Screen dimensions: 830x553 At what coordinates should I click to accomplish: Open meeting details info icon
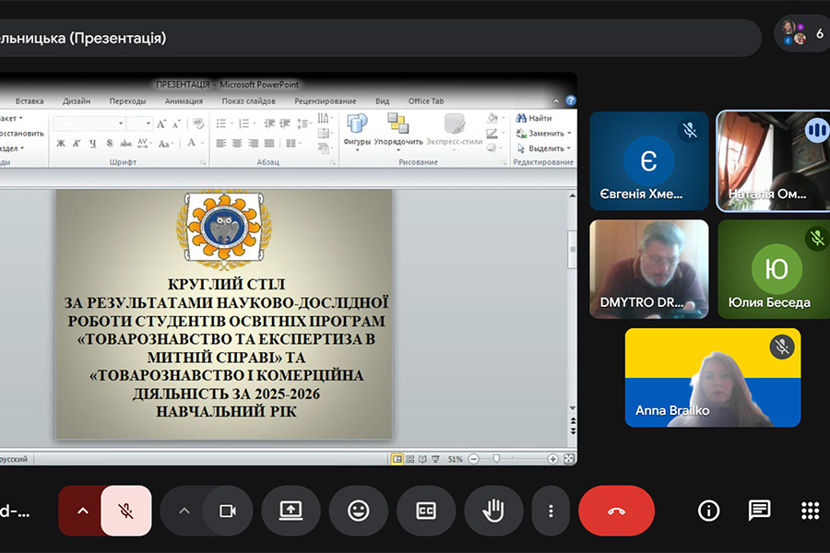click(x=708, y=511)
